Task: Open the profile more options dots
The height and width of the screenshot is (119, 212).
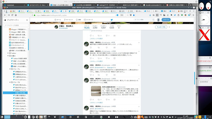Action: [x=169, y=27]
